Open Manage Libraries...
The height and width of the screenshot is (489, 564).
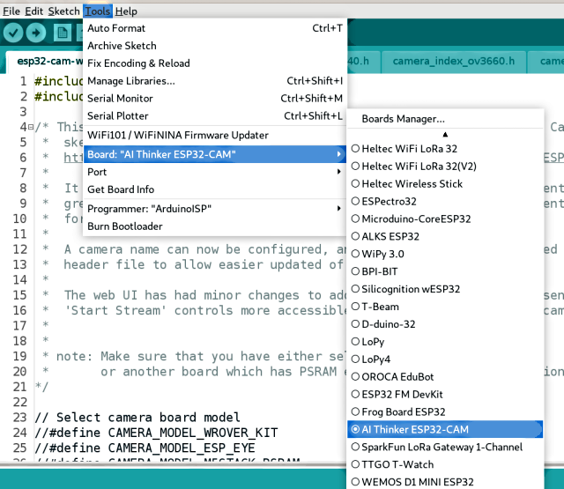(215, 81)
